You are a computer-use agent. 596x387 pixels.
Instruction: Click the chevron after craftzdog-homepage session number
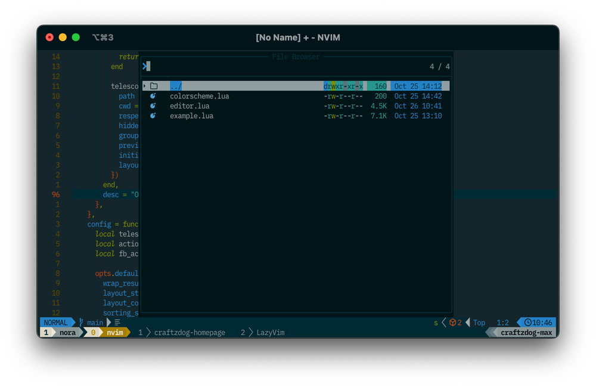(x=150, y=332)
